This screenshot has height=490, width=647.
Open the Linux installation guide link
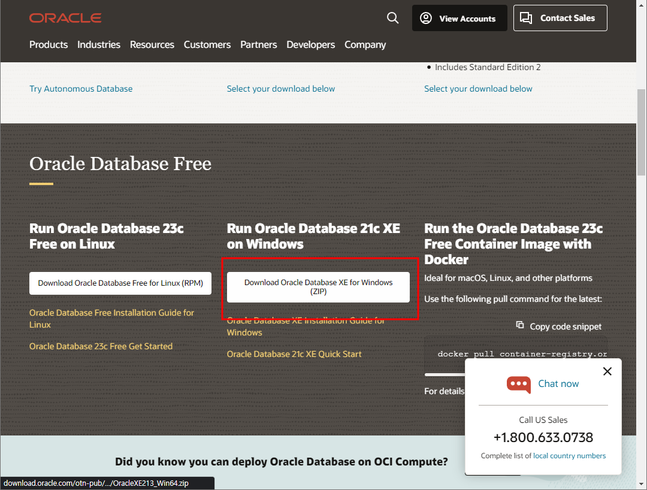(111, 319)
